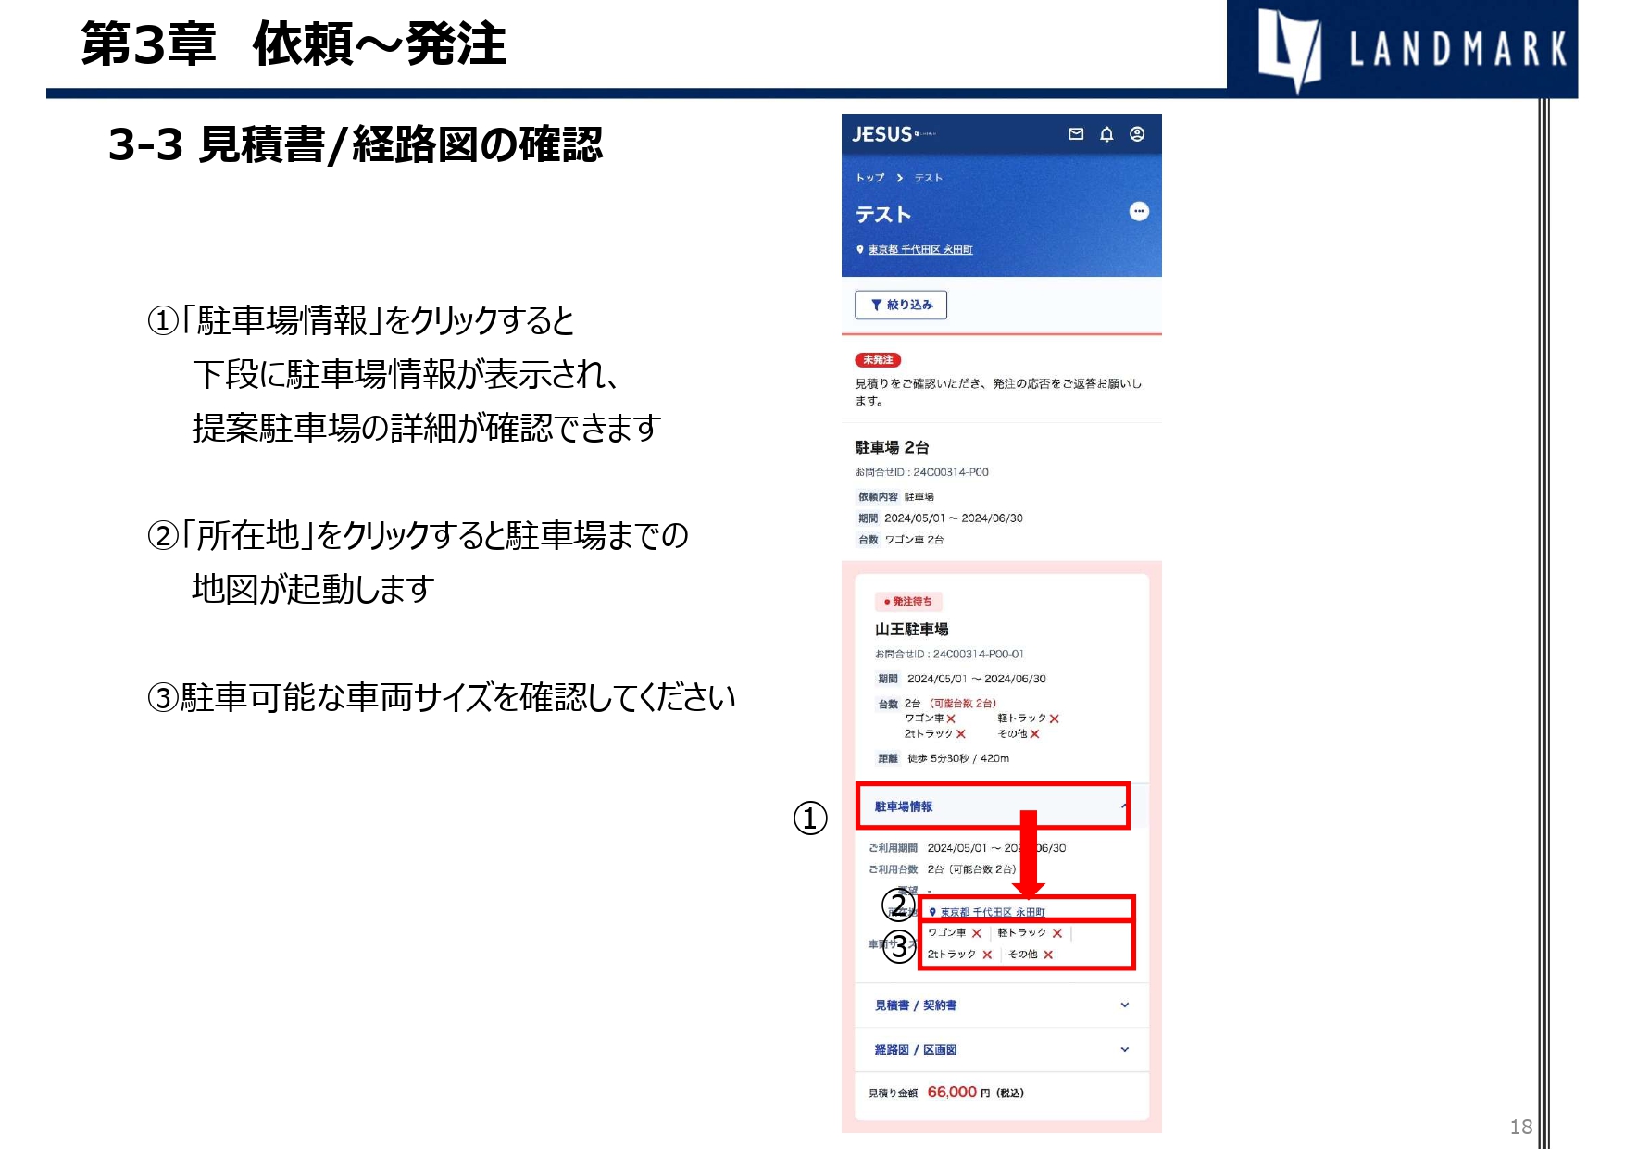Click テスト in the breadcrumb

[x=928, y=178]
